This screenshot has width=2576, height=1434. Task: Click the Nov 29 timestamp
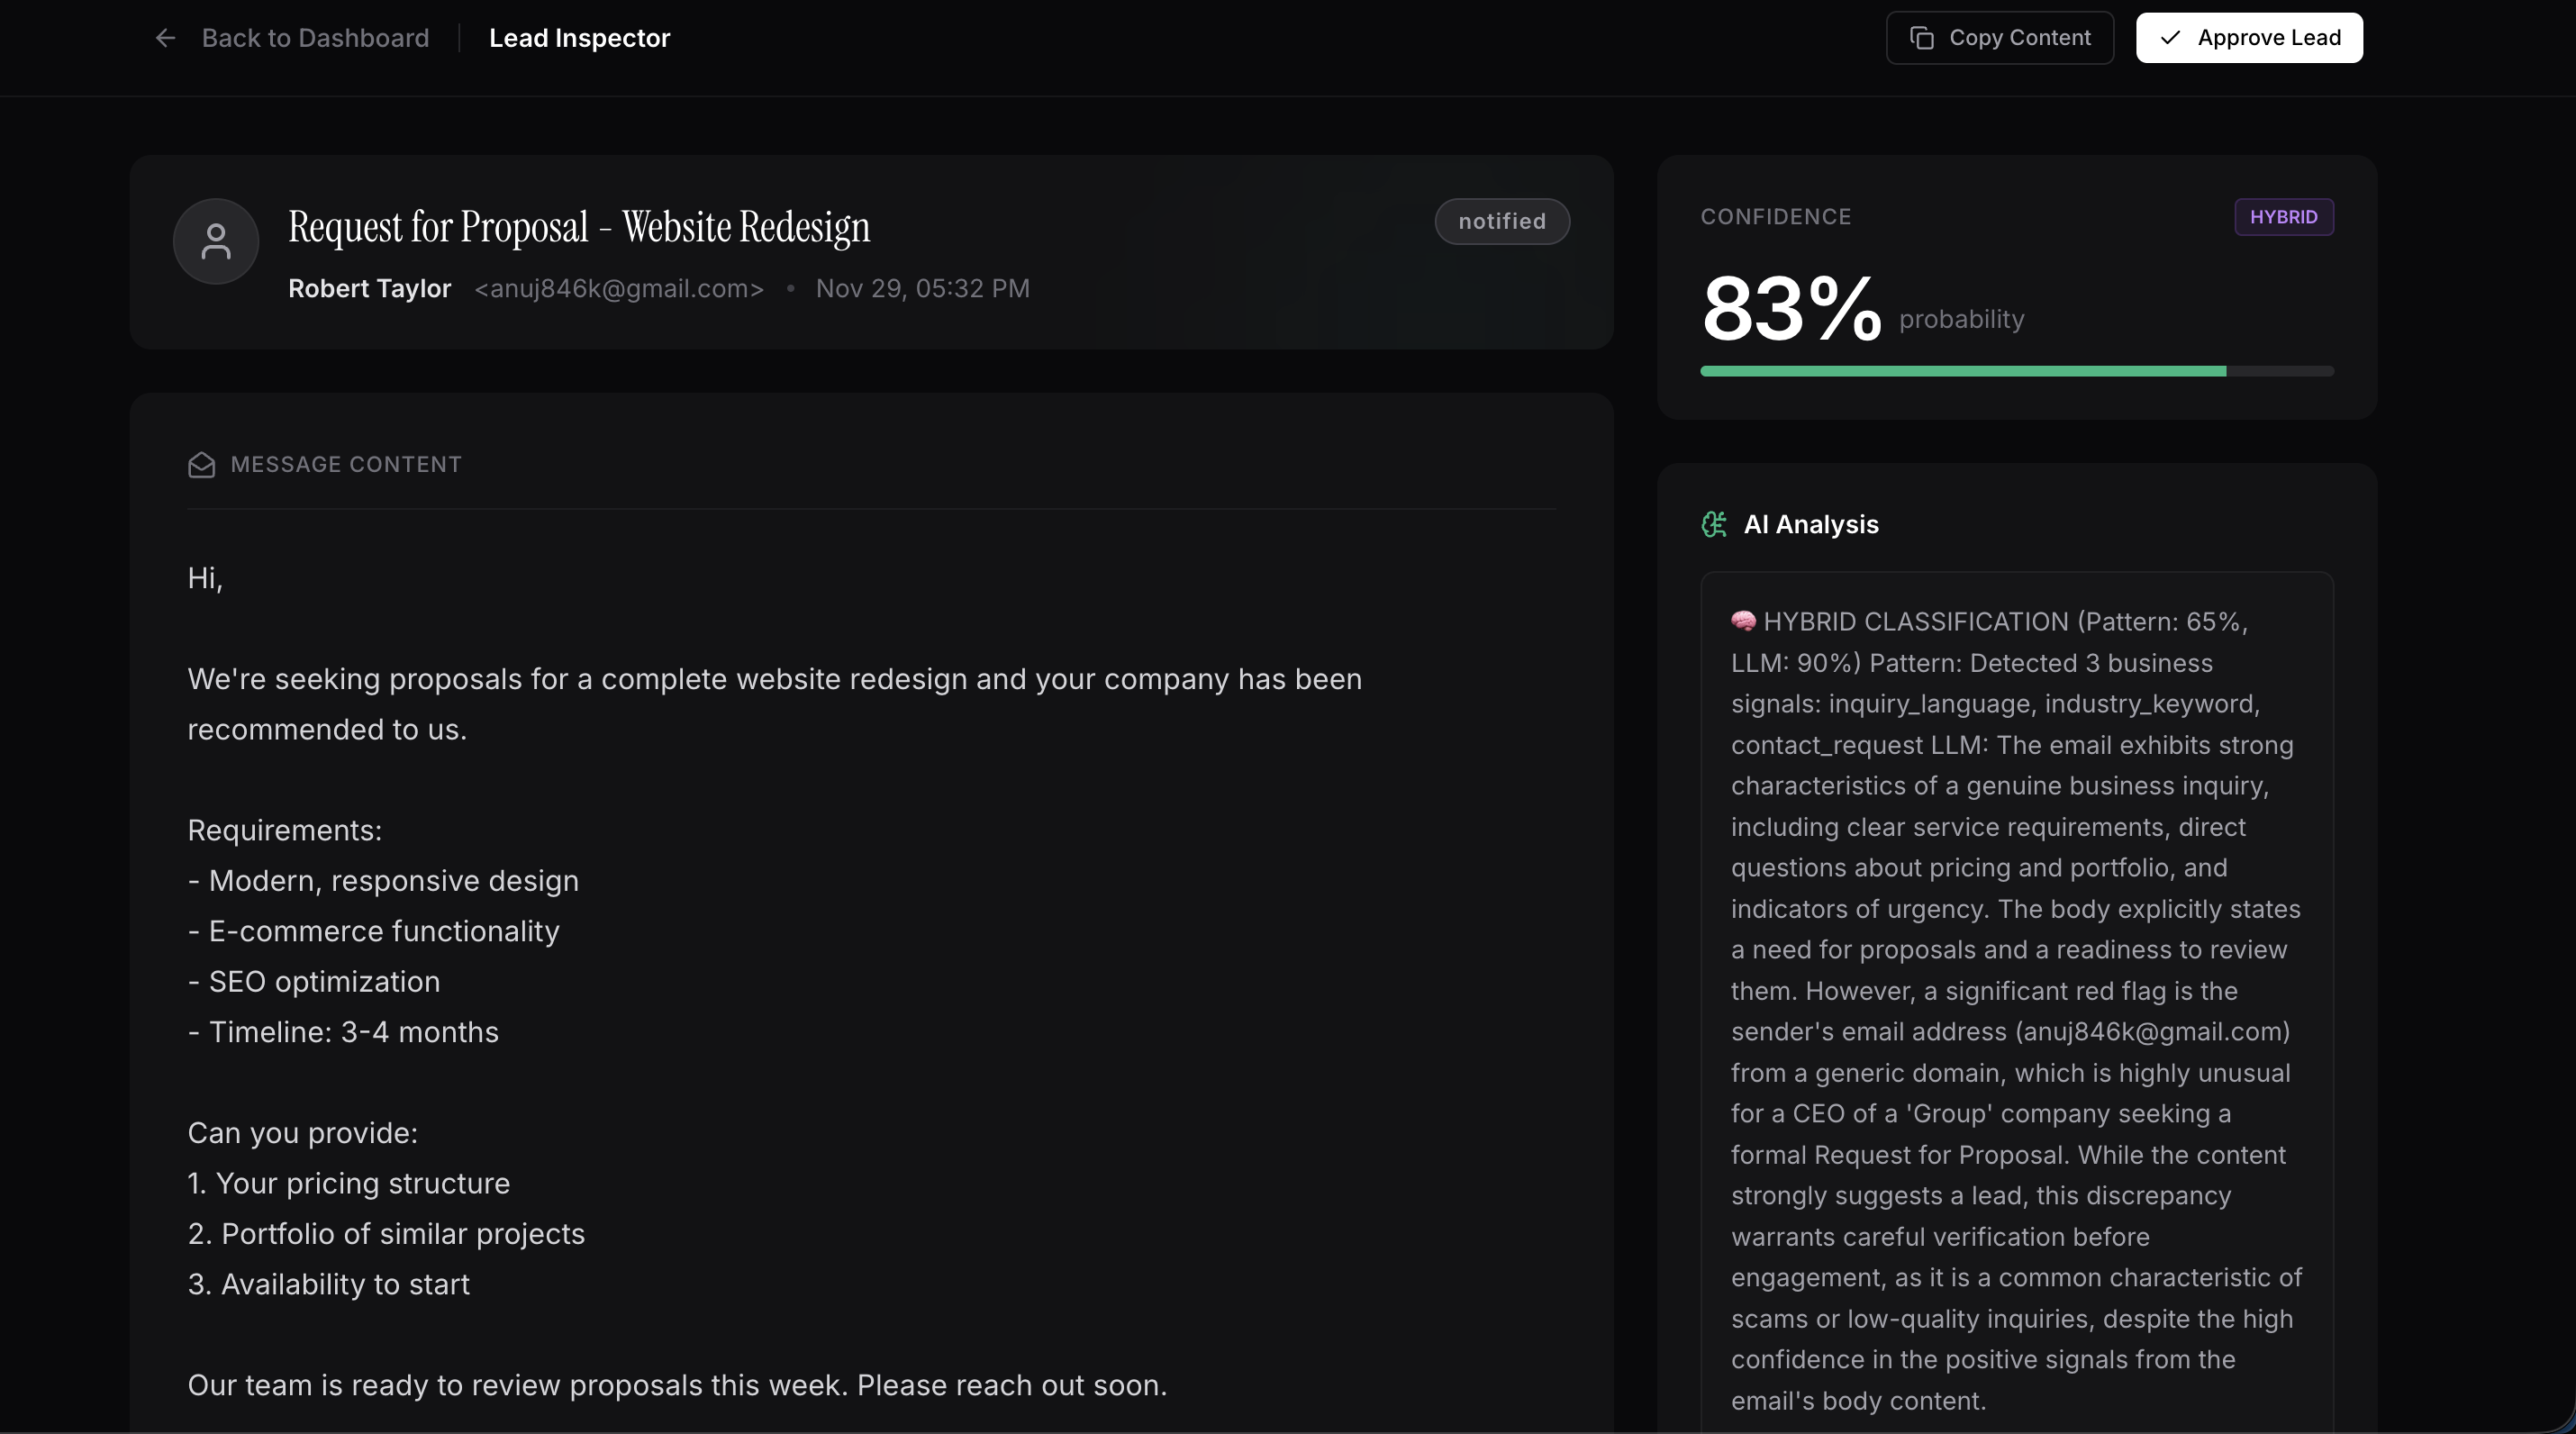pyautogui.click(x=922, y=289)
